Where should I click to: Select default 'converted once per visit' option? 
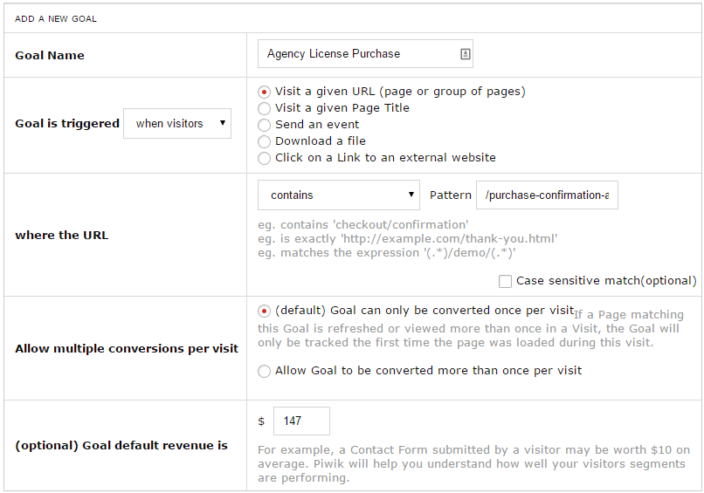click(265, 312)
